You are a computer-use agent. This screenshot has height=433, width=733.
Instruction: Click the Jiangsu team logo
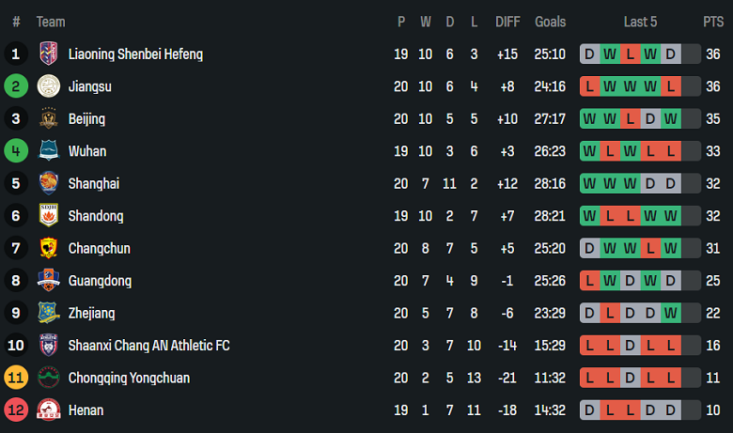(48, 86)
